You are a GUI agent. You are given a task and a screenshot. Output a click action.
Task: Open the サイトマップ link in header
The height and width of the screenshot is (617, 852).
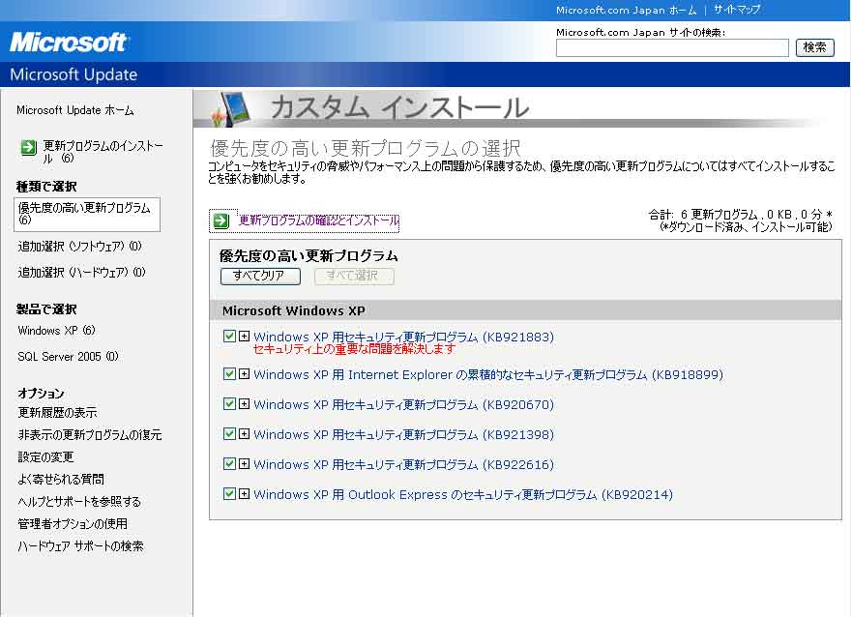[737, 10]
